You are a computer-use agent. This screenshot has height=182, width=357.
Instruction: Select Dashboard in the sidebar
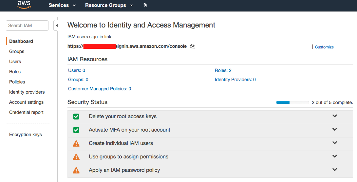[x=21, y=41]
